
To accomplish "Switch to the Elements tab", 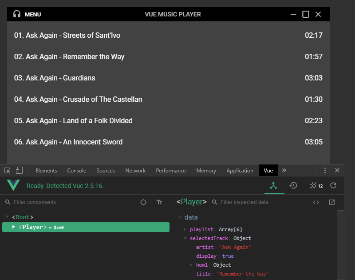I will (x=46, y=171).
